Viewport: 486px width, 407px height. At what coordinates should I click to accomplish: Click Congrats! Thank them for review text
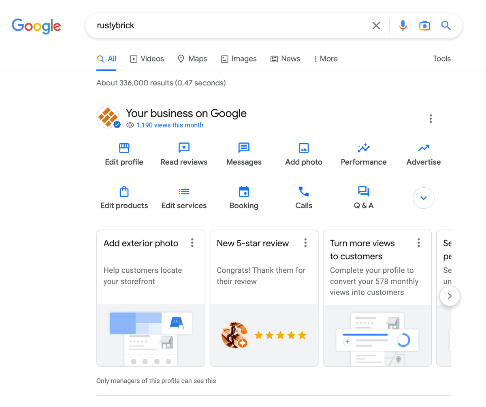tap(261, 276)
